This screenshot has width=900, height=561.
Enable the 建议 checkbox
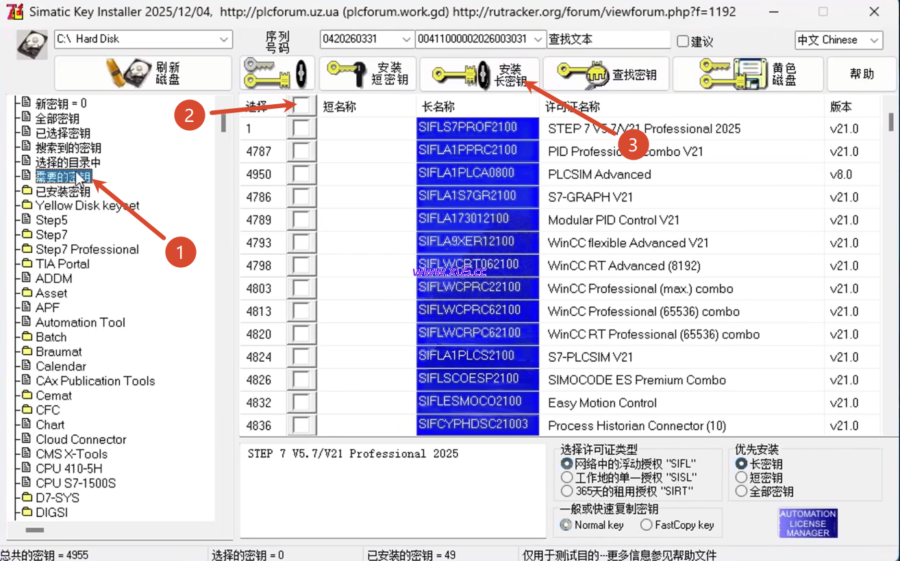pyautogui.click(x=682, y=39)
